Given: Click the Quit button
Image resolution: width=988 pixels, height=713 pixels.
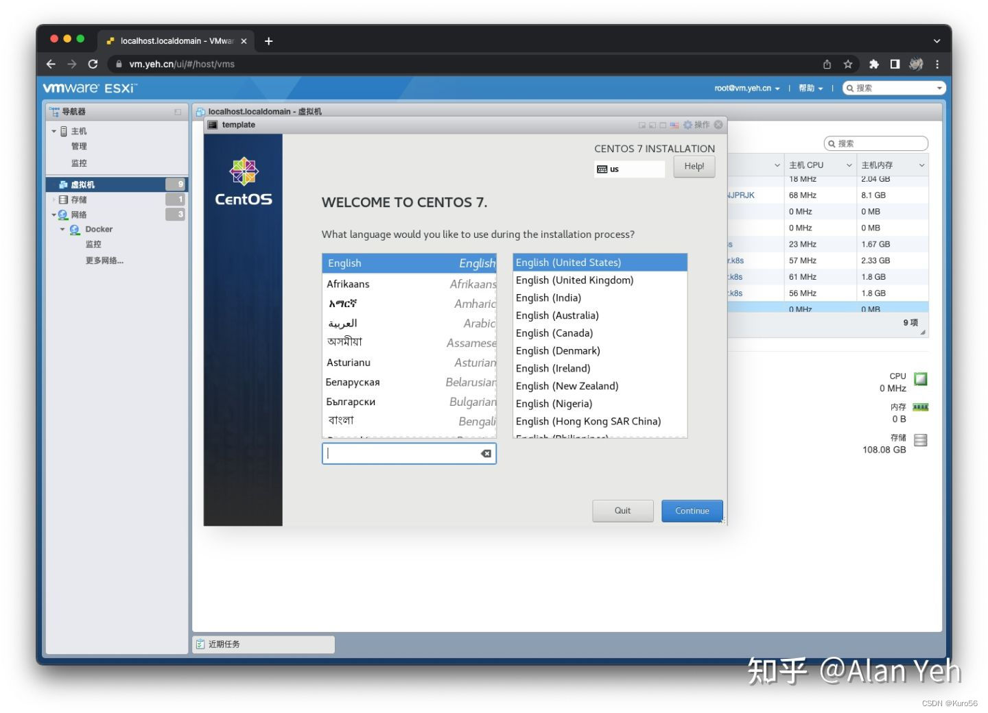Looking at the screenshot, I should (x=623, y=511).
